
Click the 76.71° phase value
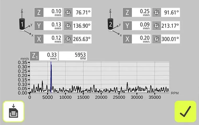(x=82, y=12)
